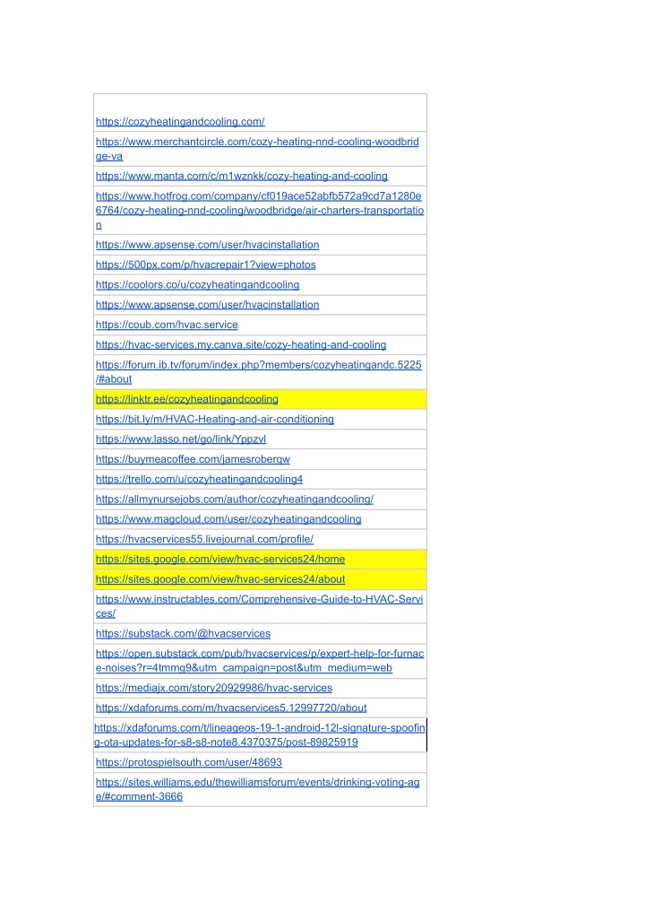
Task: Click the protospielsouth.com user/48693 link
Action: pyautogui.click(x=189, y=762)
